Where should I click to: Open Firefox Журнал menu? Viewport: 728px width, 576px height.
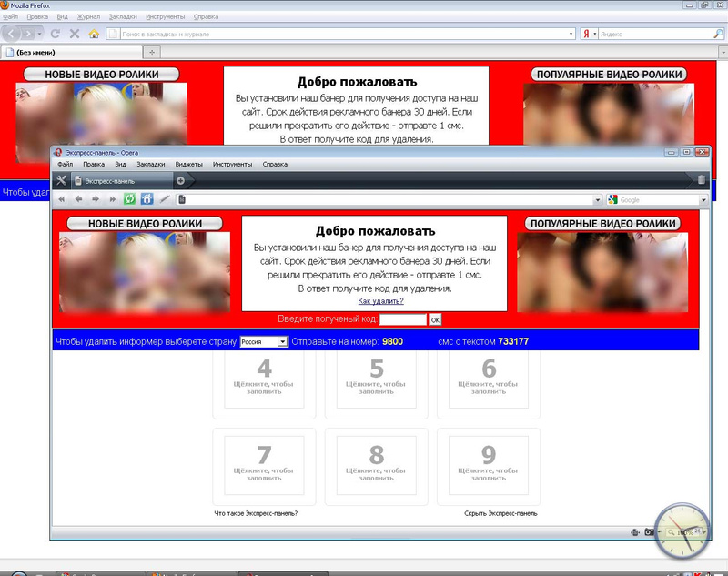click(x=88, y=16)
